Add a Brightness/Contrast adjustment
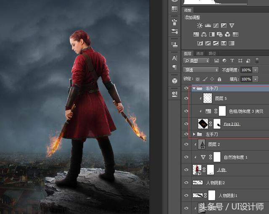Viewport: 269px width, 214px height. click(x=200, y=26)
